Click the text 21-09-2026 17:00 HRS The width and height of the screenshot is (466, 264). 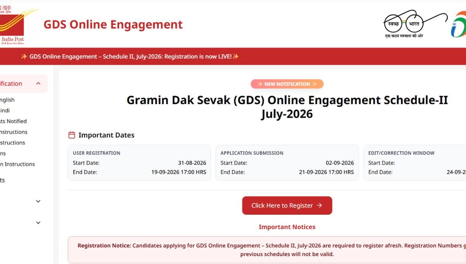[x=327, y=172]
